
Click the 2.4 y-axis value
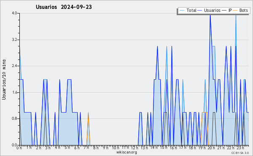[x=14, y=66]
